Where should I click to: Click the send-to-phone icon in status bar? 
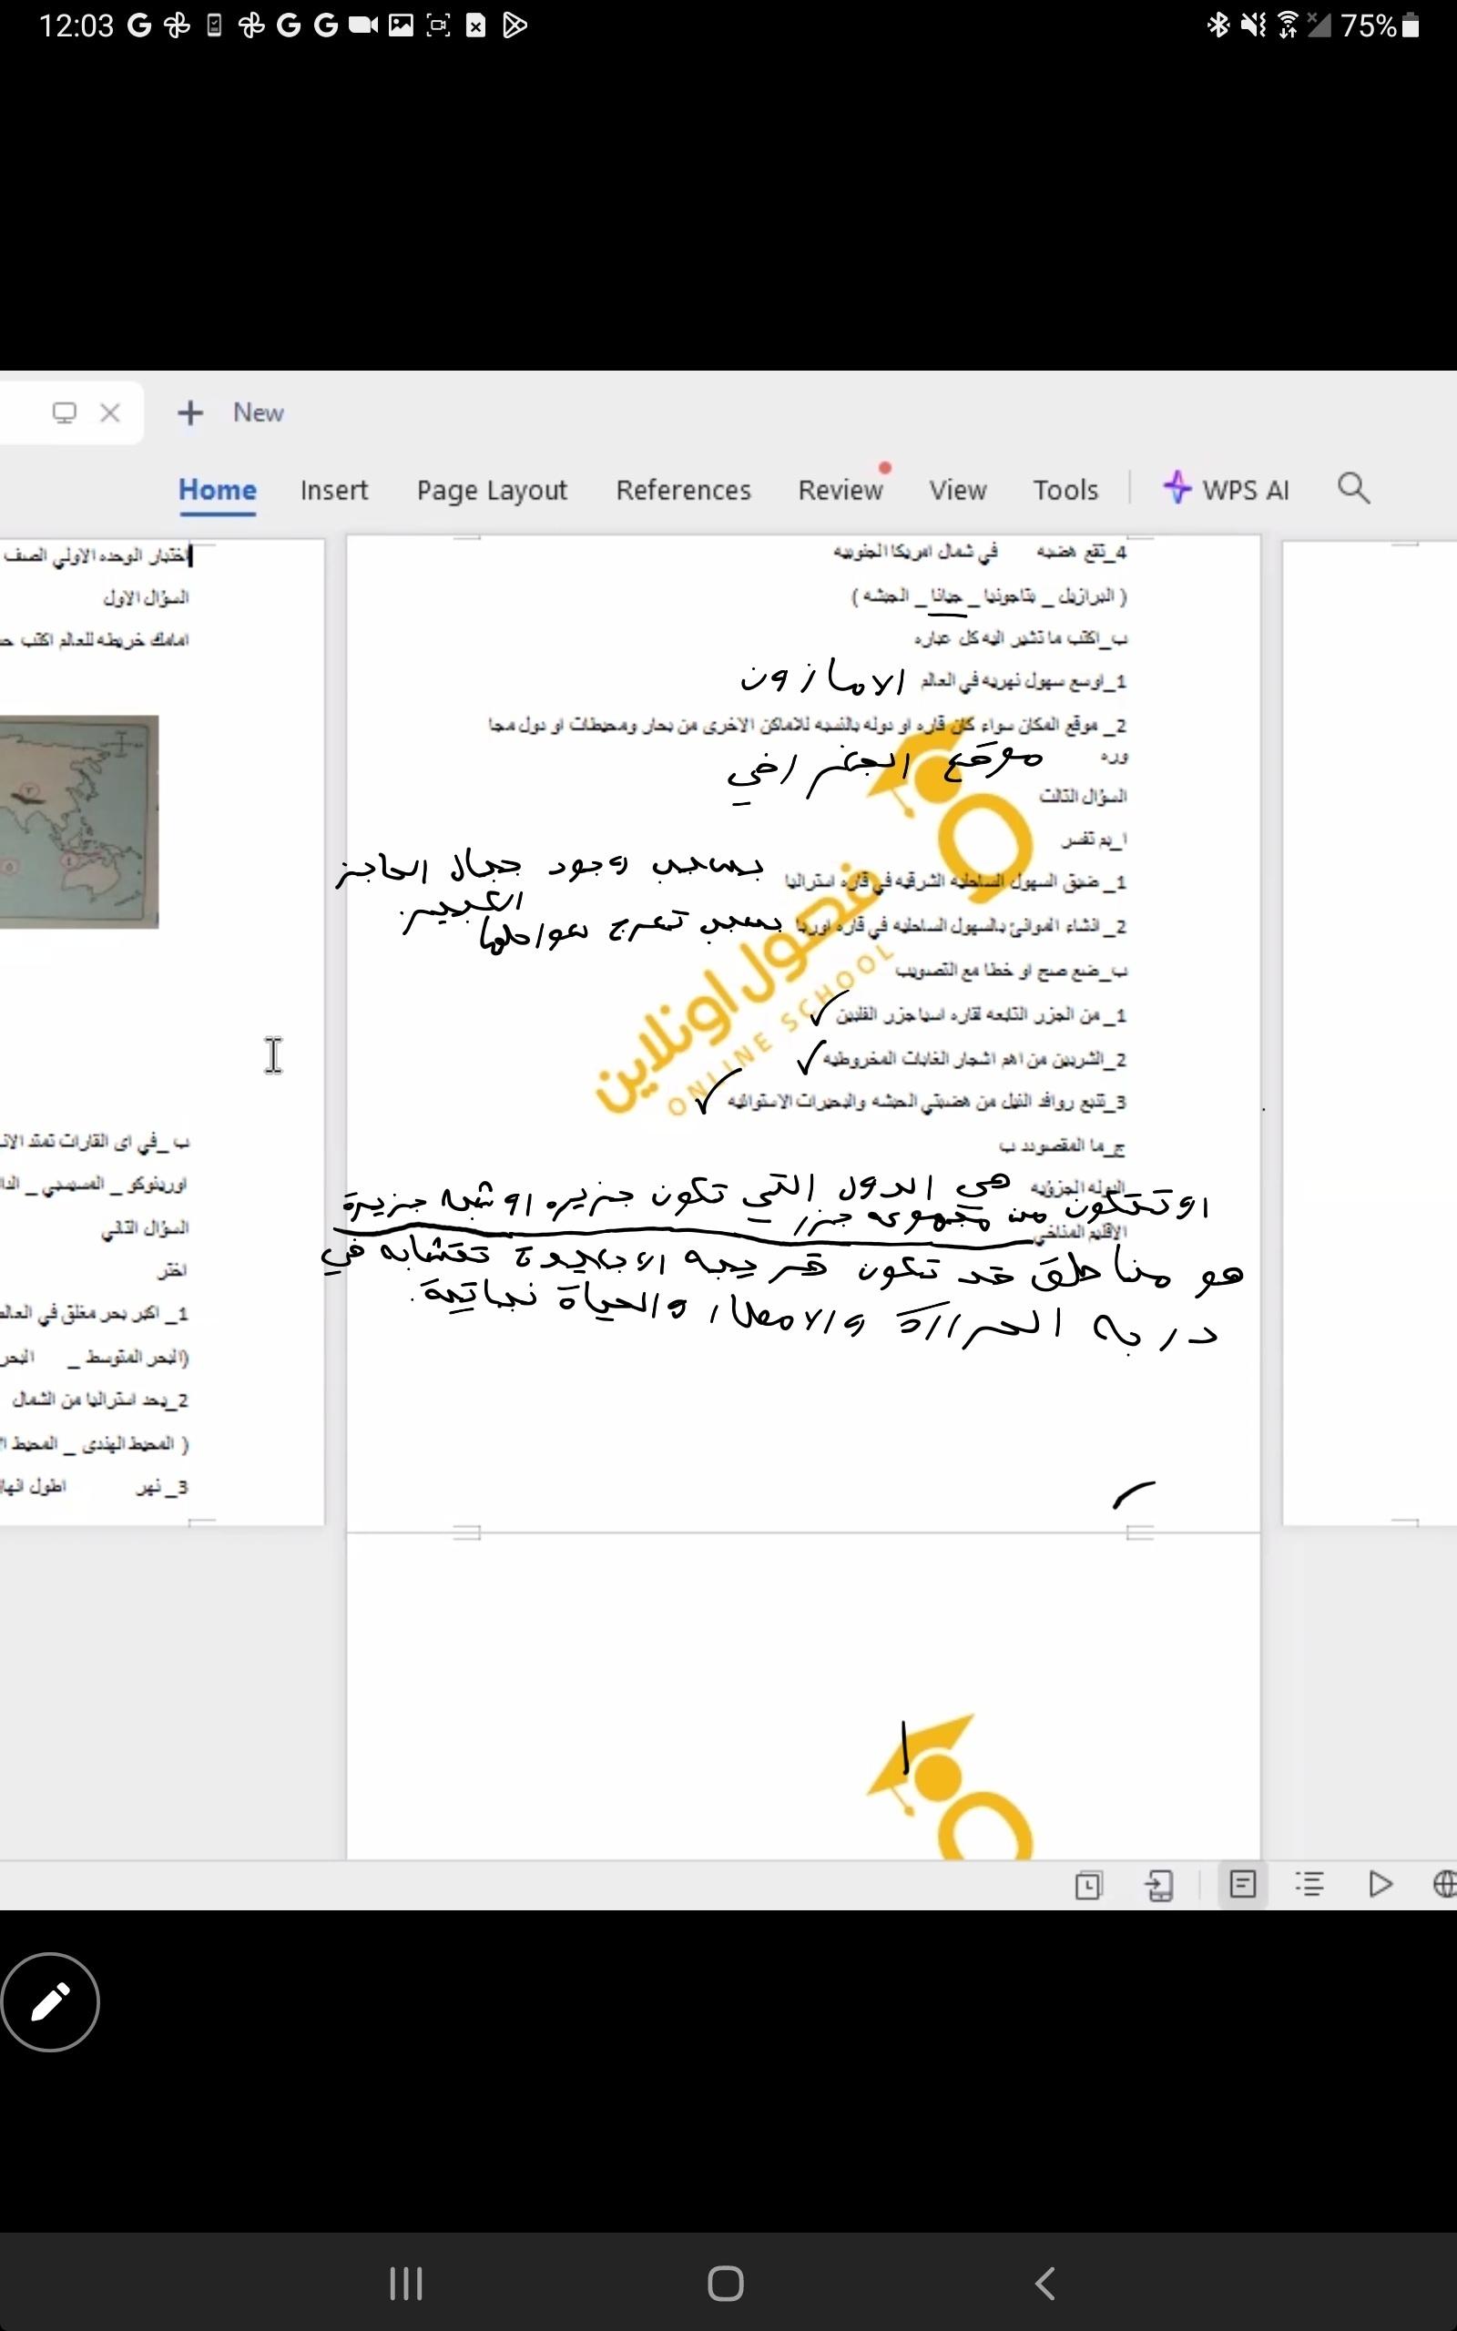1160,1884
